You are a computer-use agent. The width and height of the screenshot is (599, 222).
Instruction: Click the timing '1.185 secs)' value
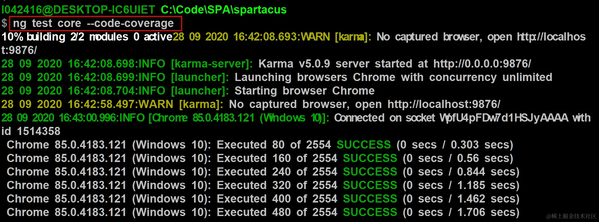coord(488,185)
